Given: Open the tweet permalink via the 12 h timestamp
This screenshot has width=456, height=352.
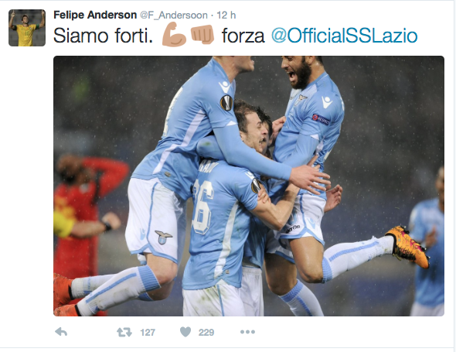Looking at the screenshot, I should click(x=226, y=15).
